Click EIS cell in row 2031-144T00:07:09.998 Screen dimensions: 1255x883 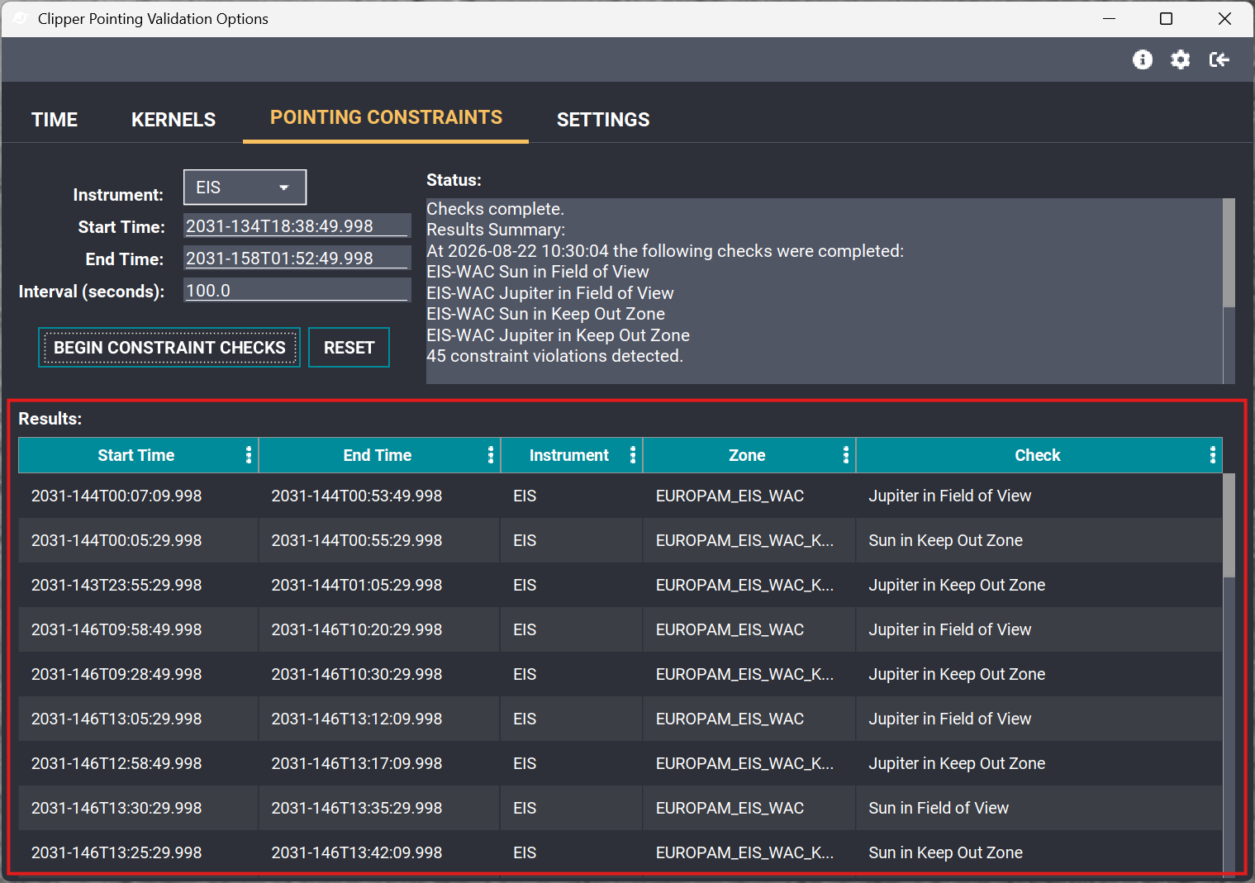coord(572,496)
